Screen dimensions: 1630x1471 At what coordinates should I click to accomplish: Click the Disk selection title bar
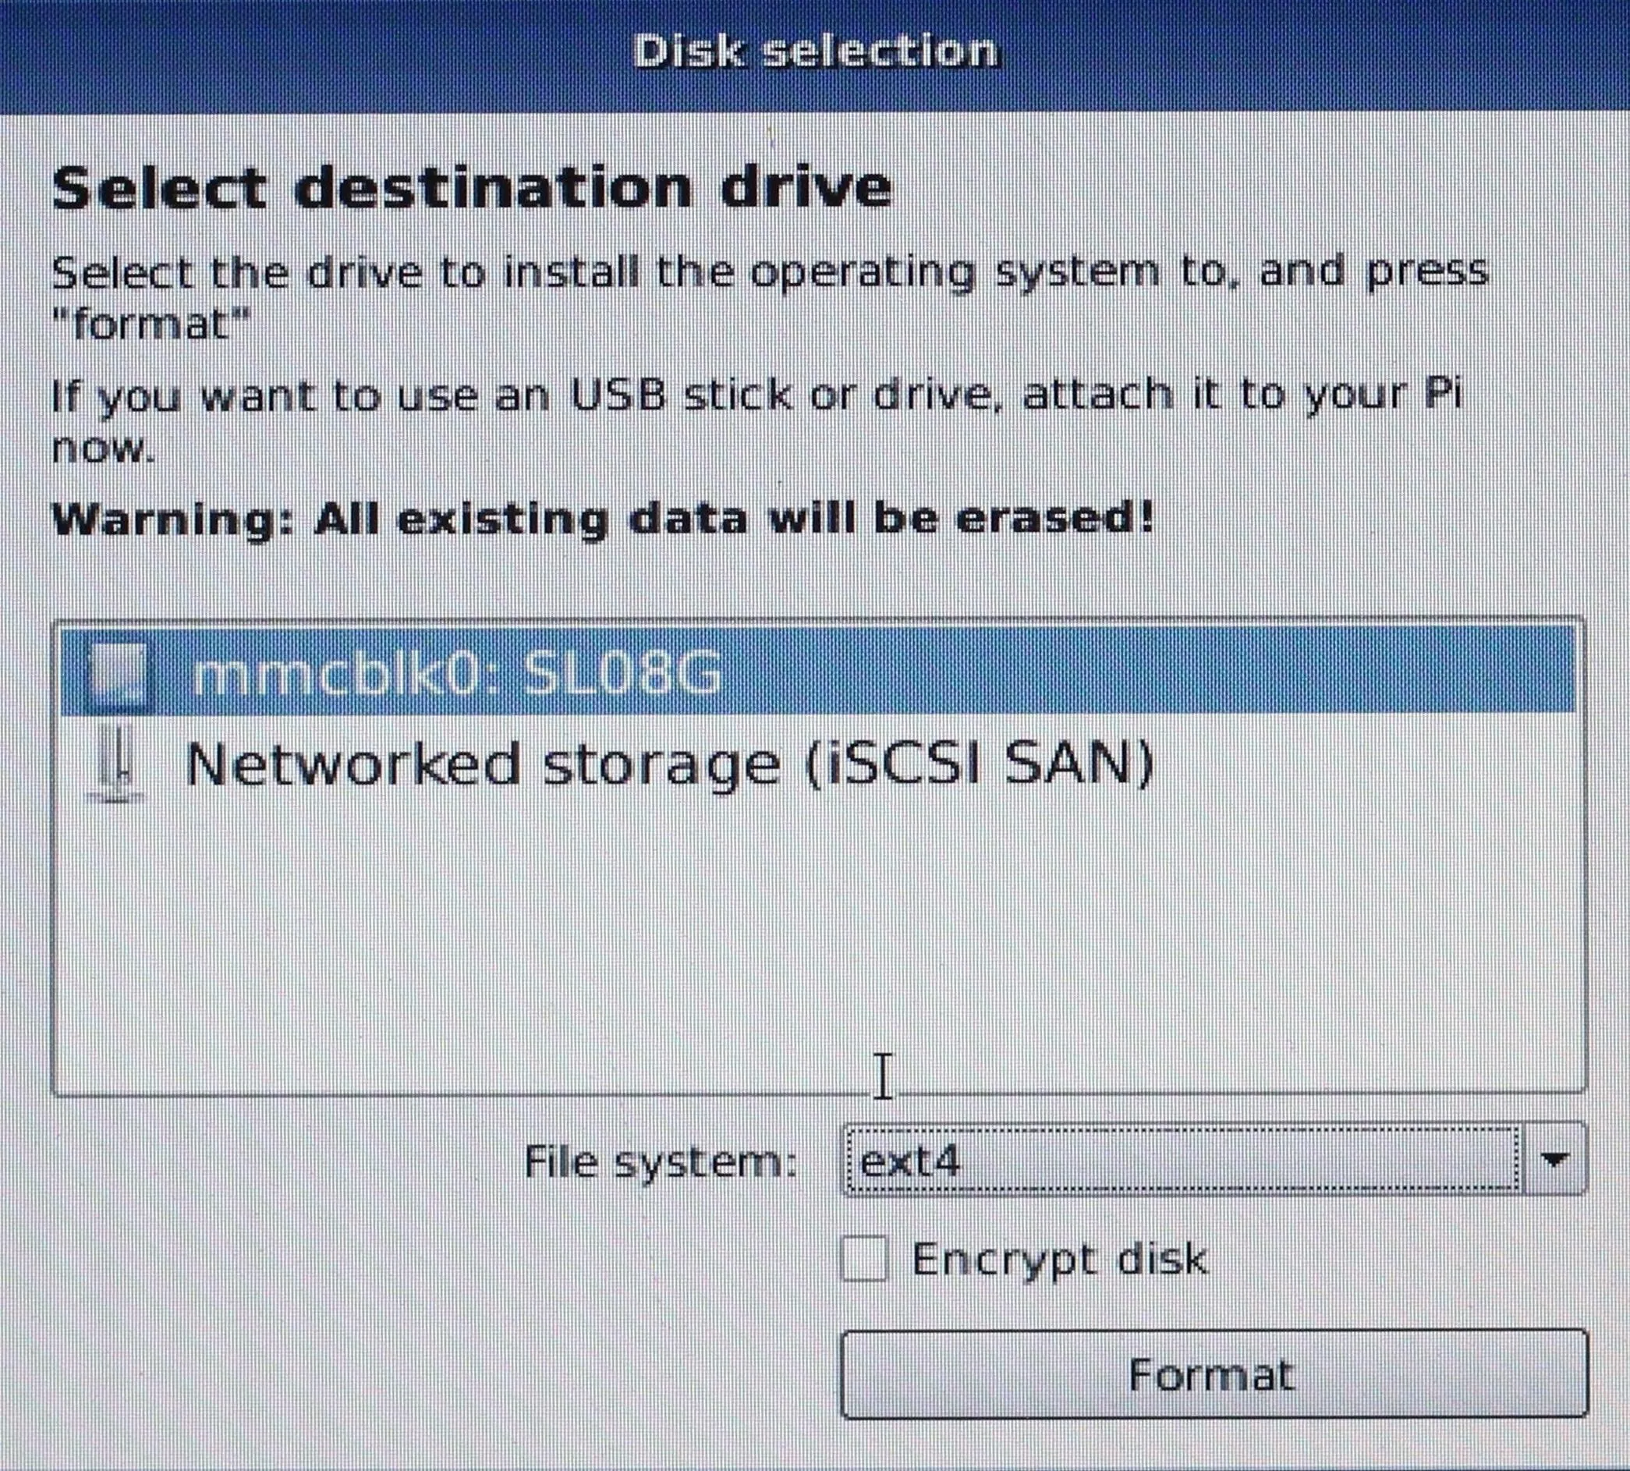814,55
